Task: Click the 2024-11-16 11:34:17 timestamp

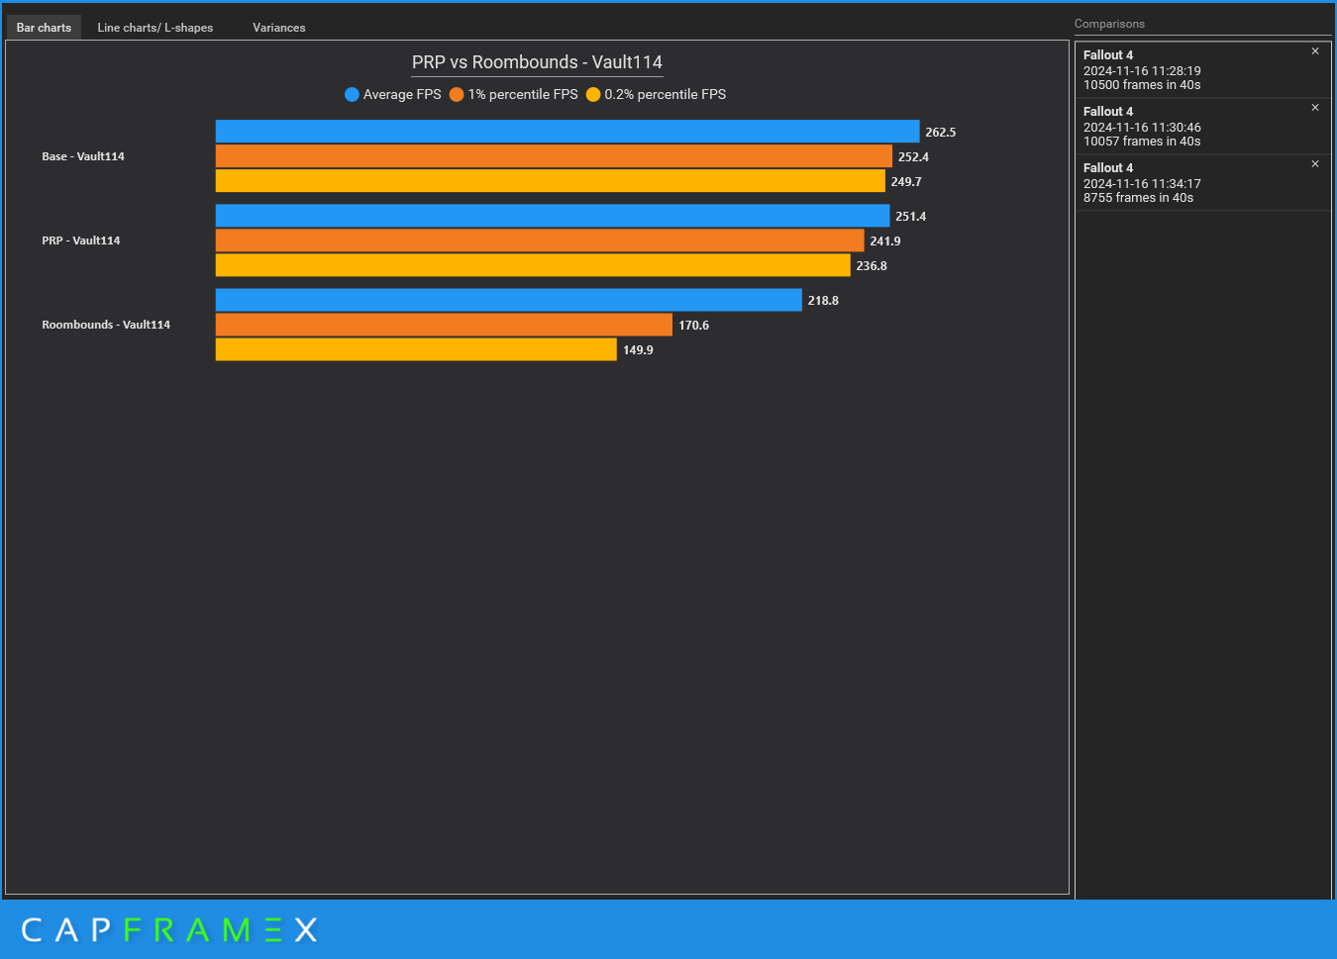Action: (x=1142, y=184)
